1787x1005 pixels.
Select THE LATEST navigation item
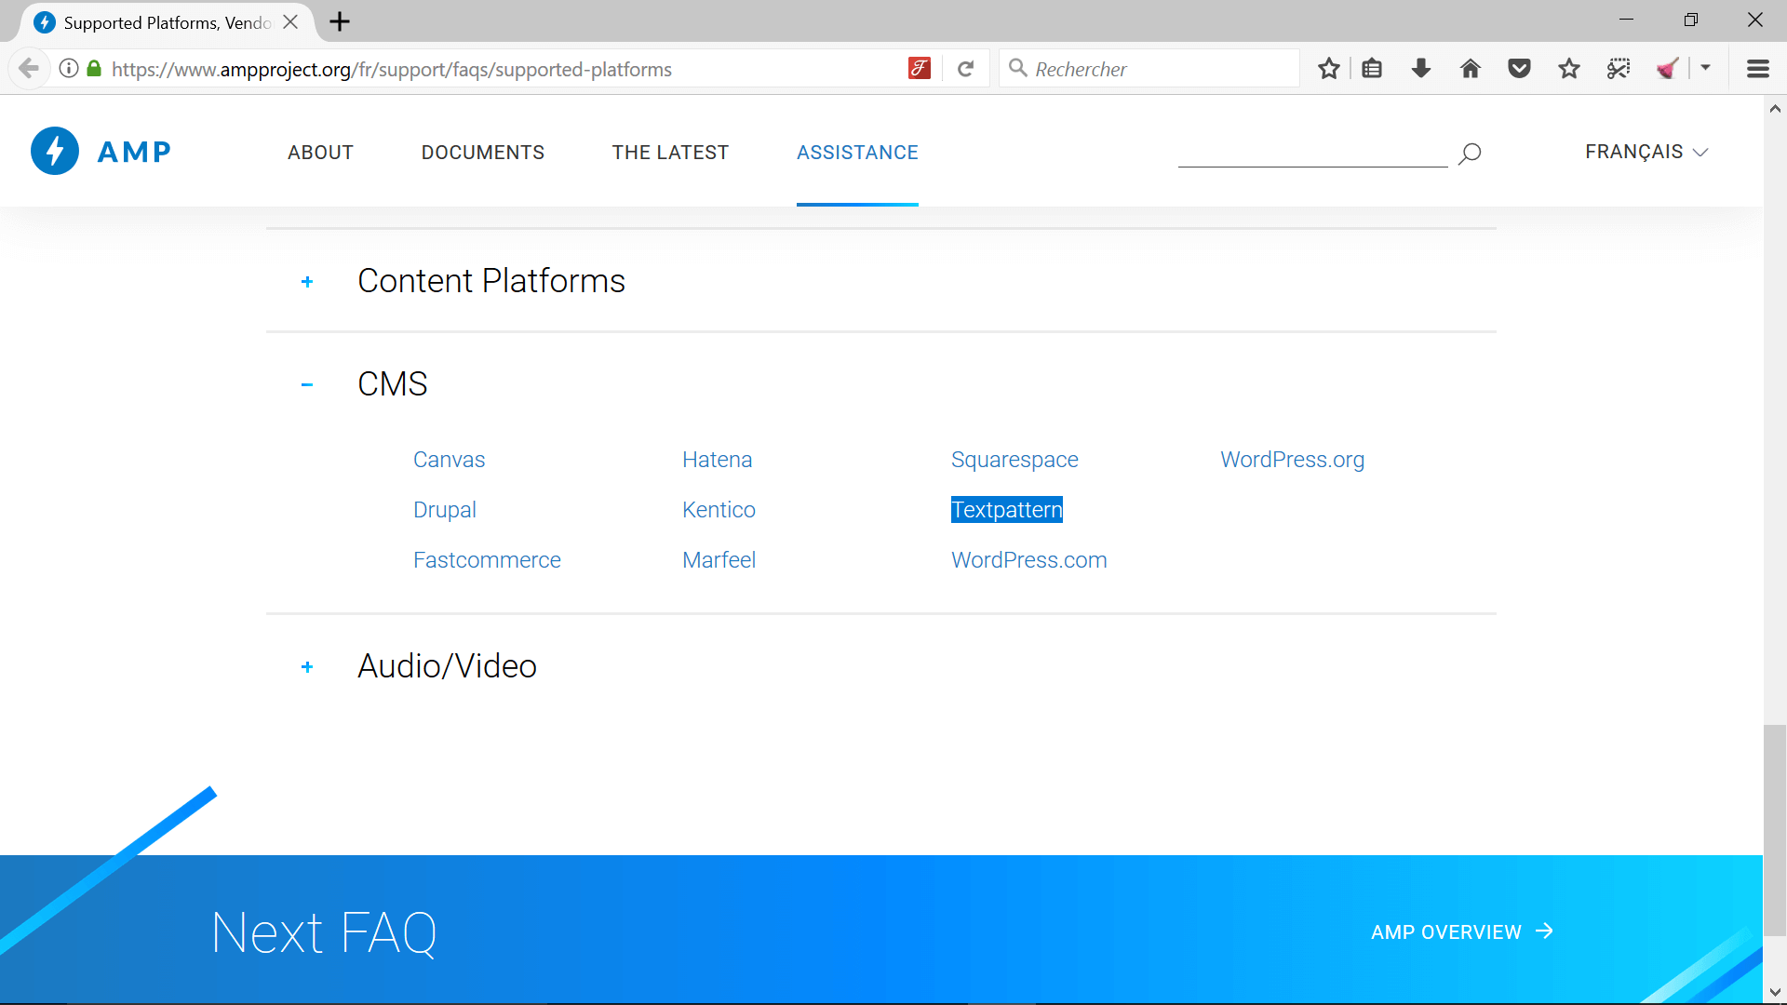coord(670,153)
